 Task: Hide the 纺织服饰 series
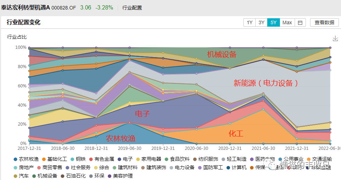click(x=205, y=159)
